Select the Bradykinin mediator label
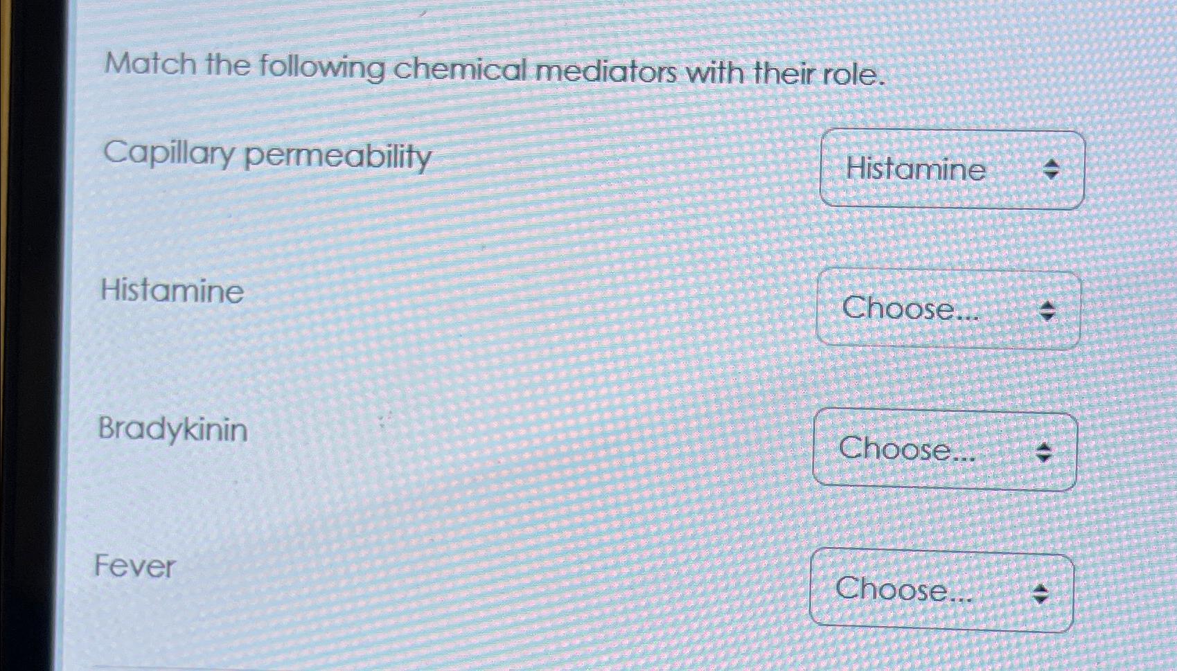1177x671 pixels. pyautogui.click(x=173, y=429)
